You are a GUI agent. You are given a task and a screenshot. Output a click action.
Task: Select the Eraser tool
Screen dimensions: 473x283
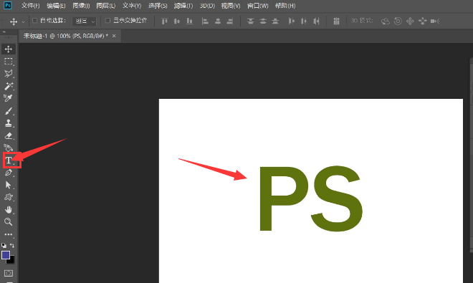point(9,135)
